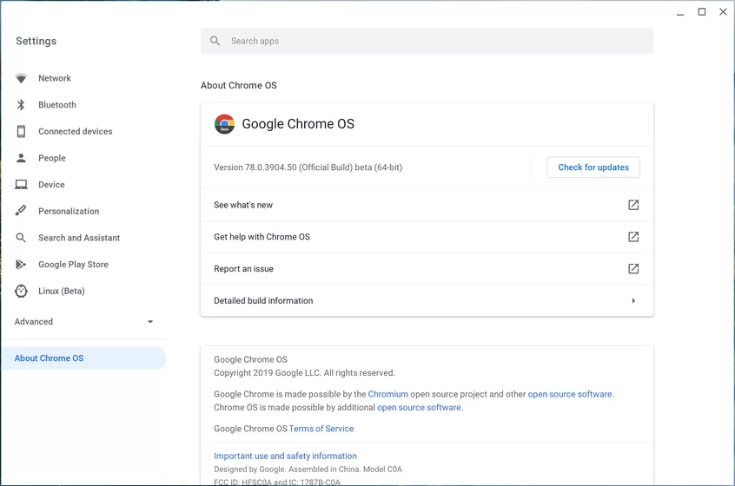Go to Bluetooth settings label

pos(57,105)
